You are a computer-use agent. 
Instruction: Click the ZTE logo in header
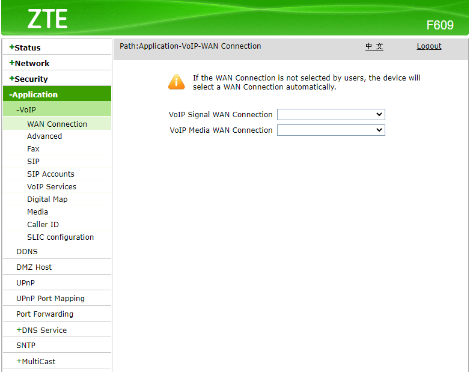(47, 19)
